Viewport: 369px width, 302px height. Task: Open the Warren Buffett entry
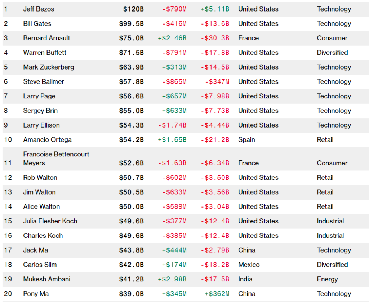pos(45,53)
